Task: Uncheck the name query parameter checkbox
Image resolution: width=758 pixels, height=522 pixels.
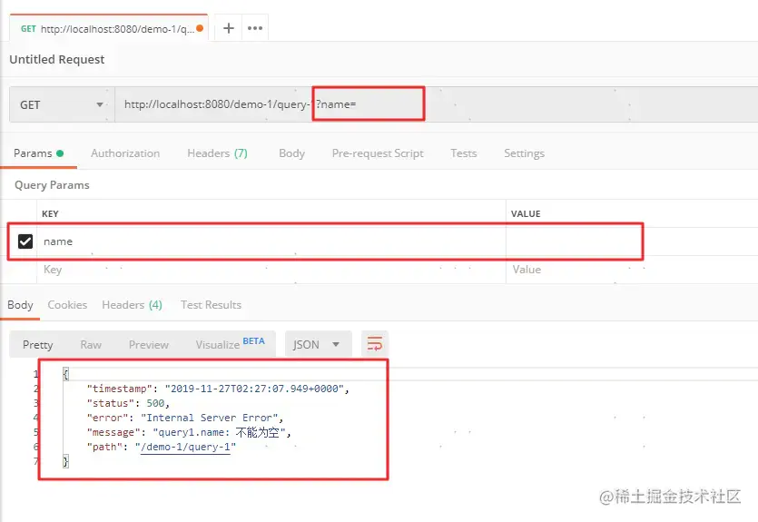Action: click(x=25, y=241)
